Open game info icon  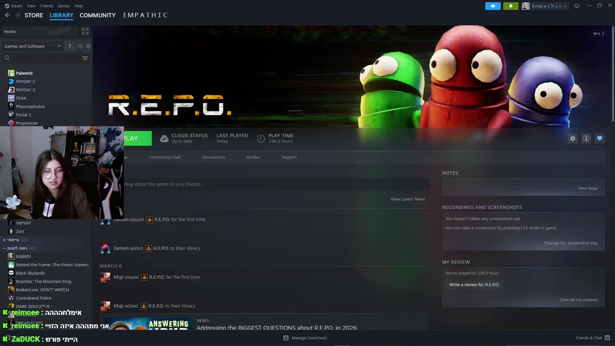(586, 138)
